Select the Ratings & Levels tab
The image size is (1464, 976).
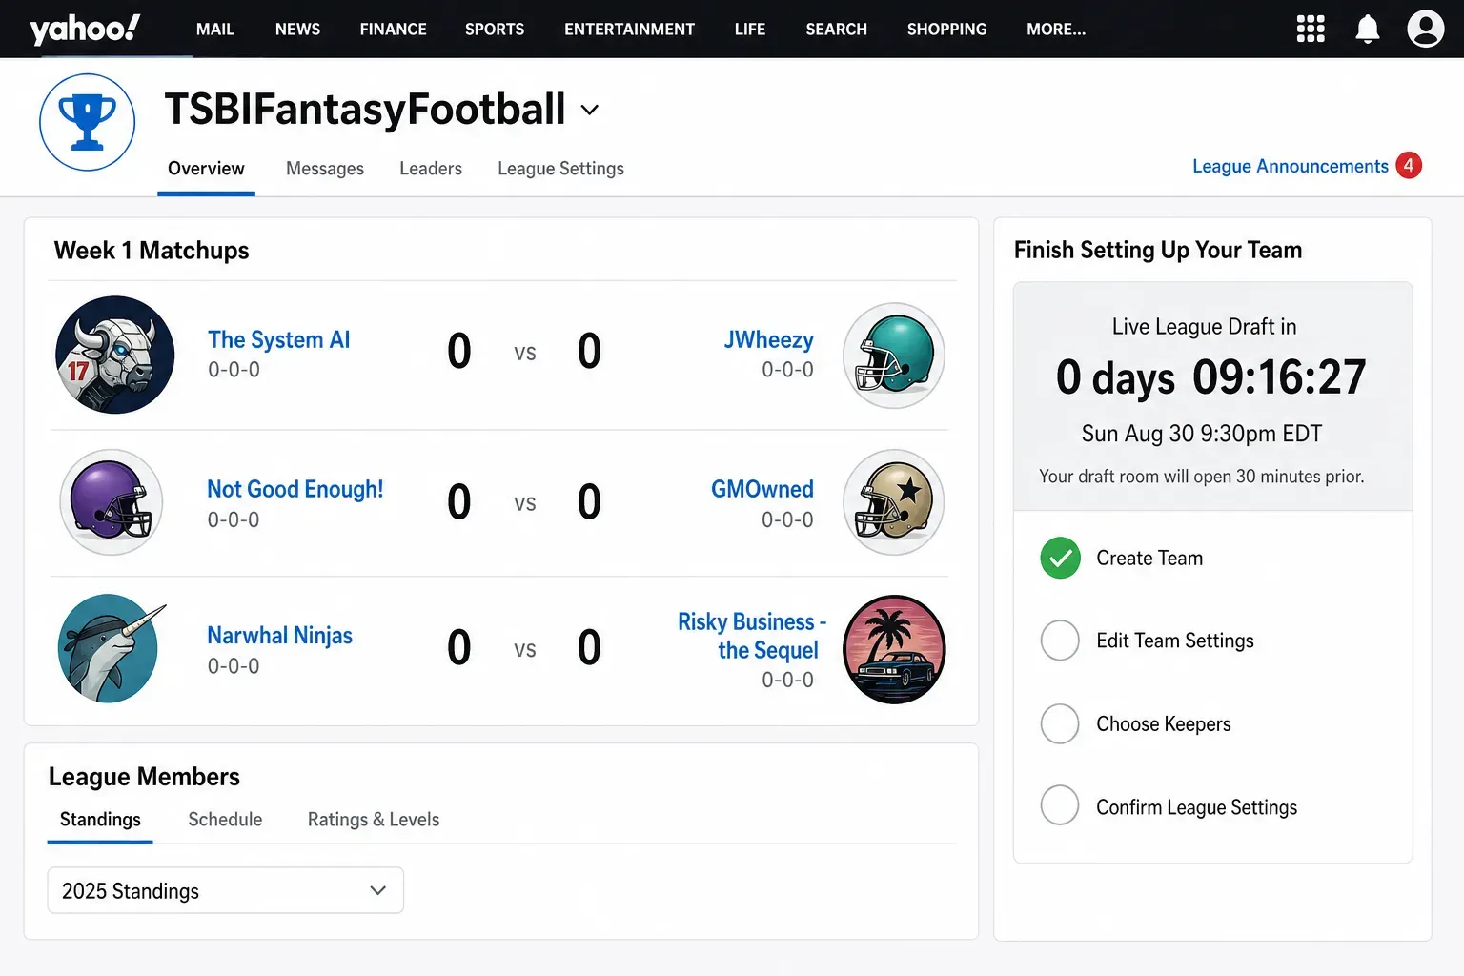click(374, 820)
